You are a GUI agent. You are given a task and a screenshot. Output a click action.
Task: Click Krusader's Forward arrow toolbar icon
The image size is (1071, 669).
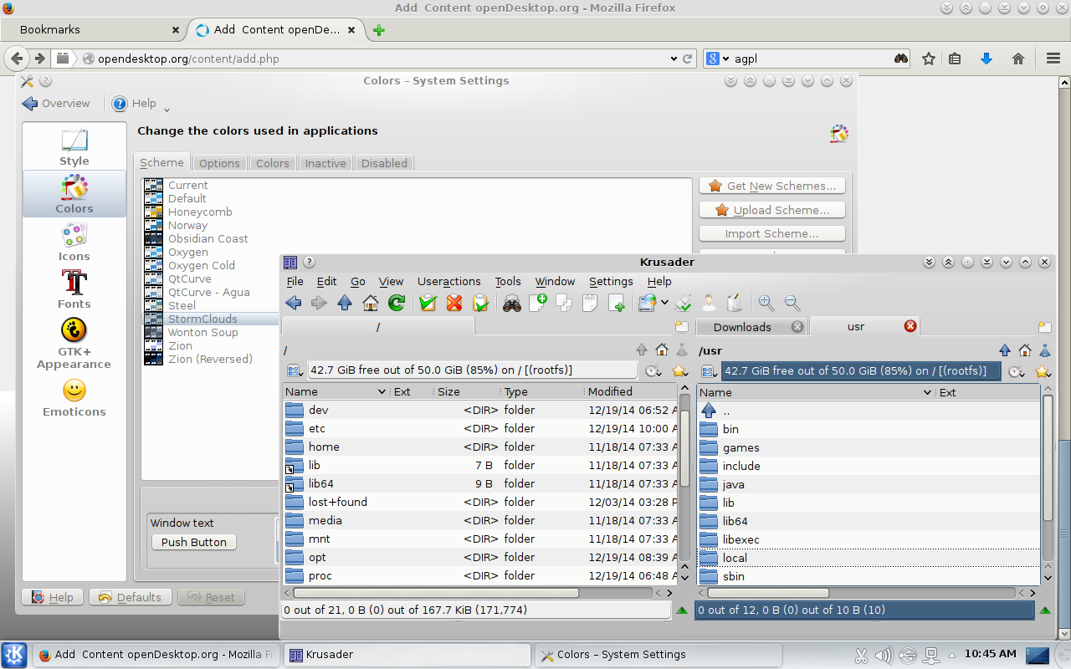coord(319,303)
